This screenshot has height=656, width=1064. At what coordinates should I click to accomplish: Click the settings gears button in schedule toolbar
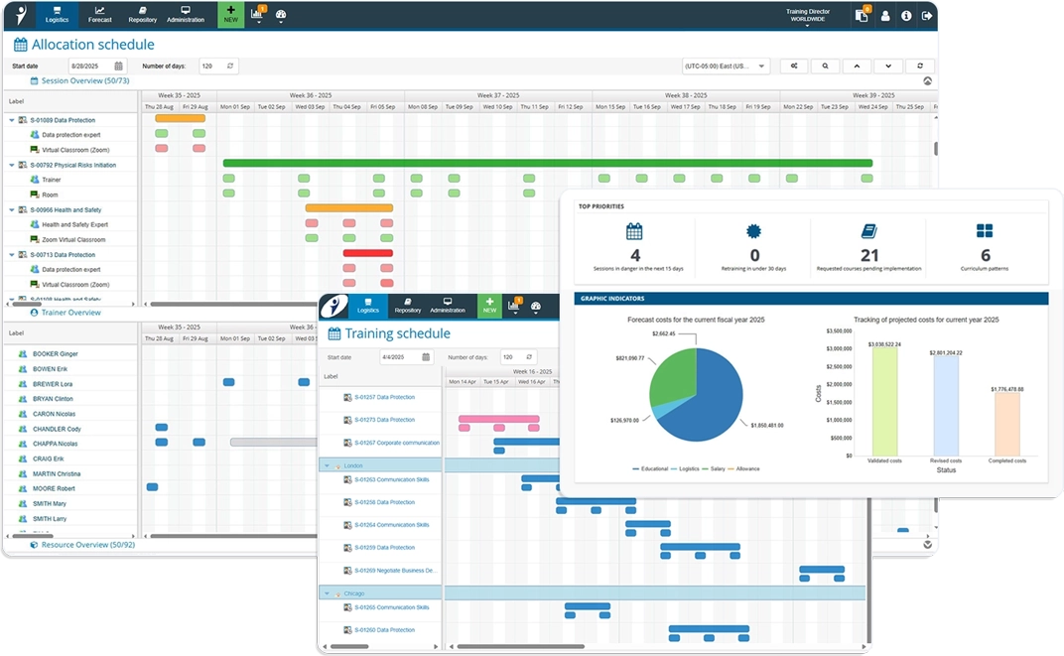(794, 66)
